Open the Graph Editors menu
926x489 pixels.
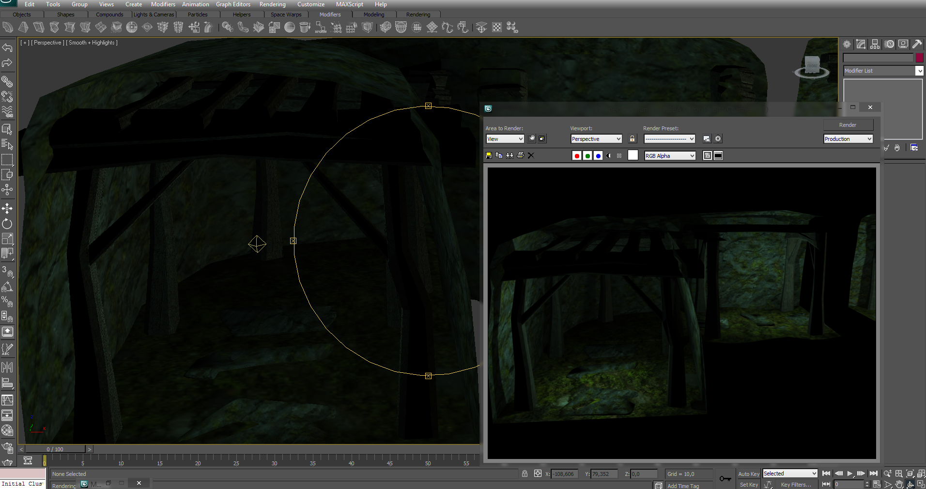click(233, 4)
